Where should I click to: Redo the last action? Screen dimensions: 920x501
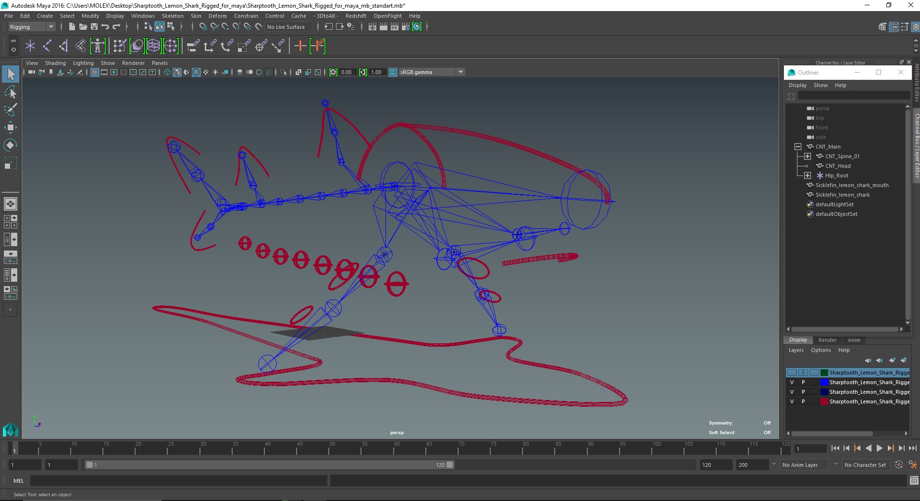(117, 27)
